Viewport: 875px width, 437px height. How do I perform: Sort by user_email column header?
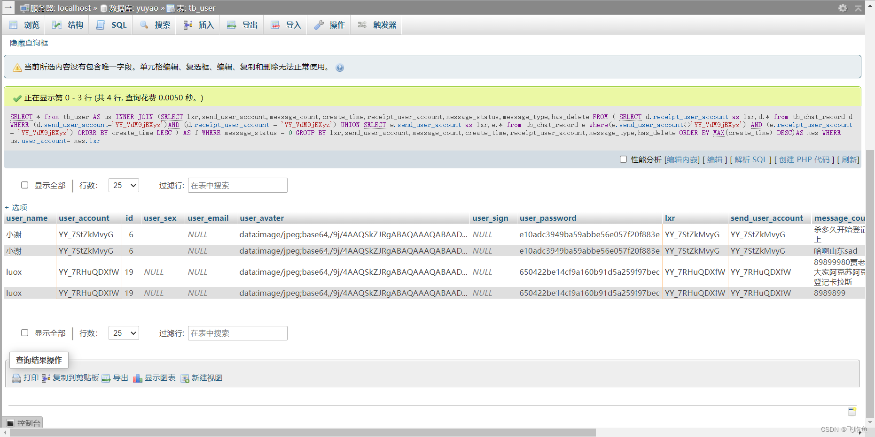click(x=208, y=218)
